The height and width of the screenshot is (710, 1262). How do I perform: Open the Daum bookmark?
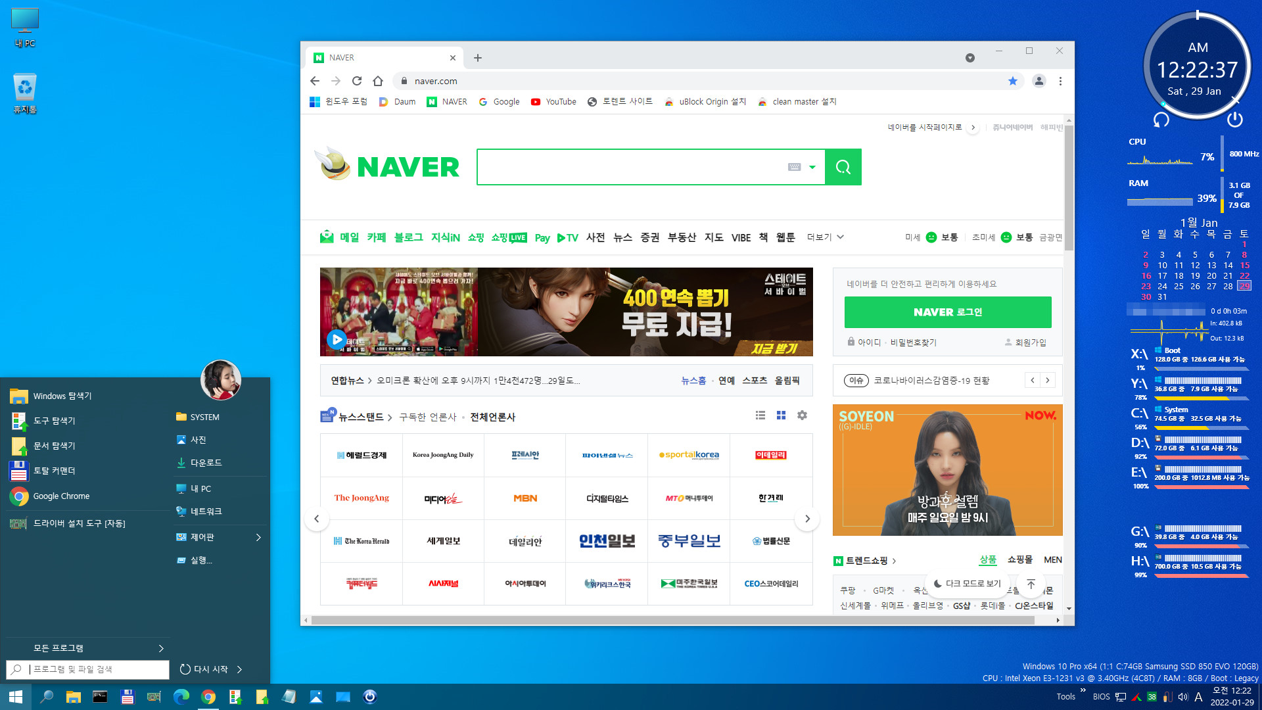tap(397, 102)
